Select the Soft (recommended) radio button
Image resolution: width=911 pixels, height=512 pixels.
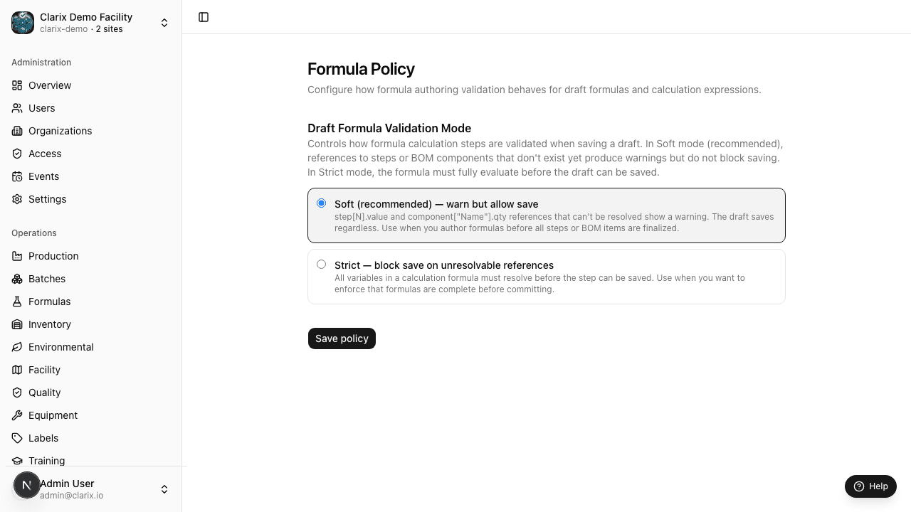point(322,203)
